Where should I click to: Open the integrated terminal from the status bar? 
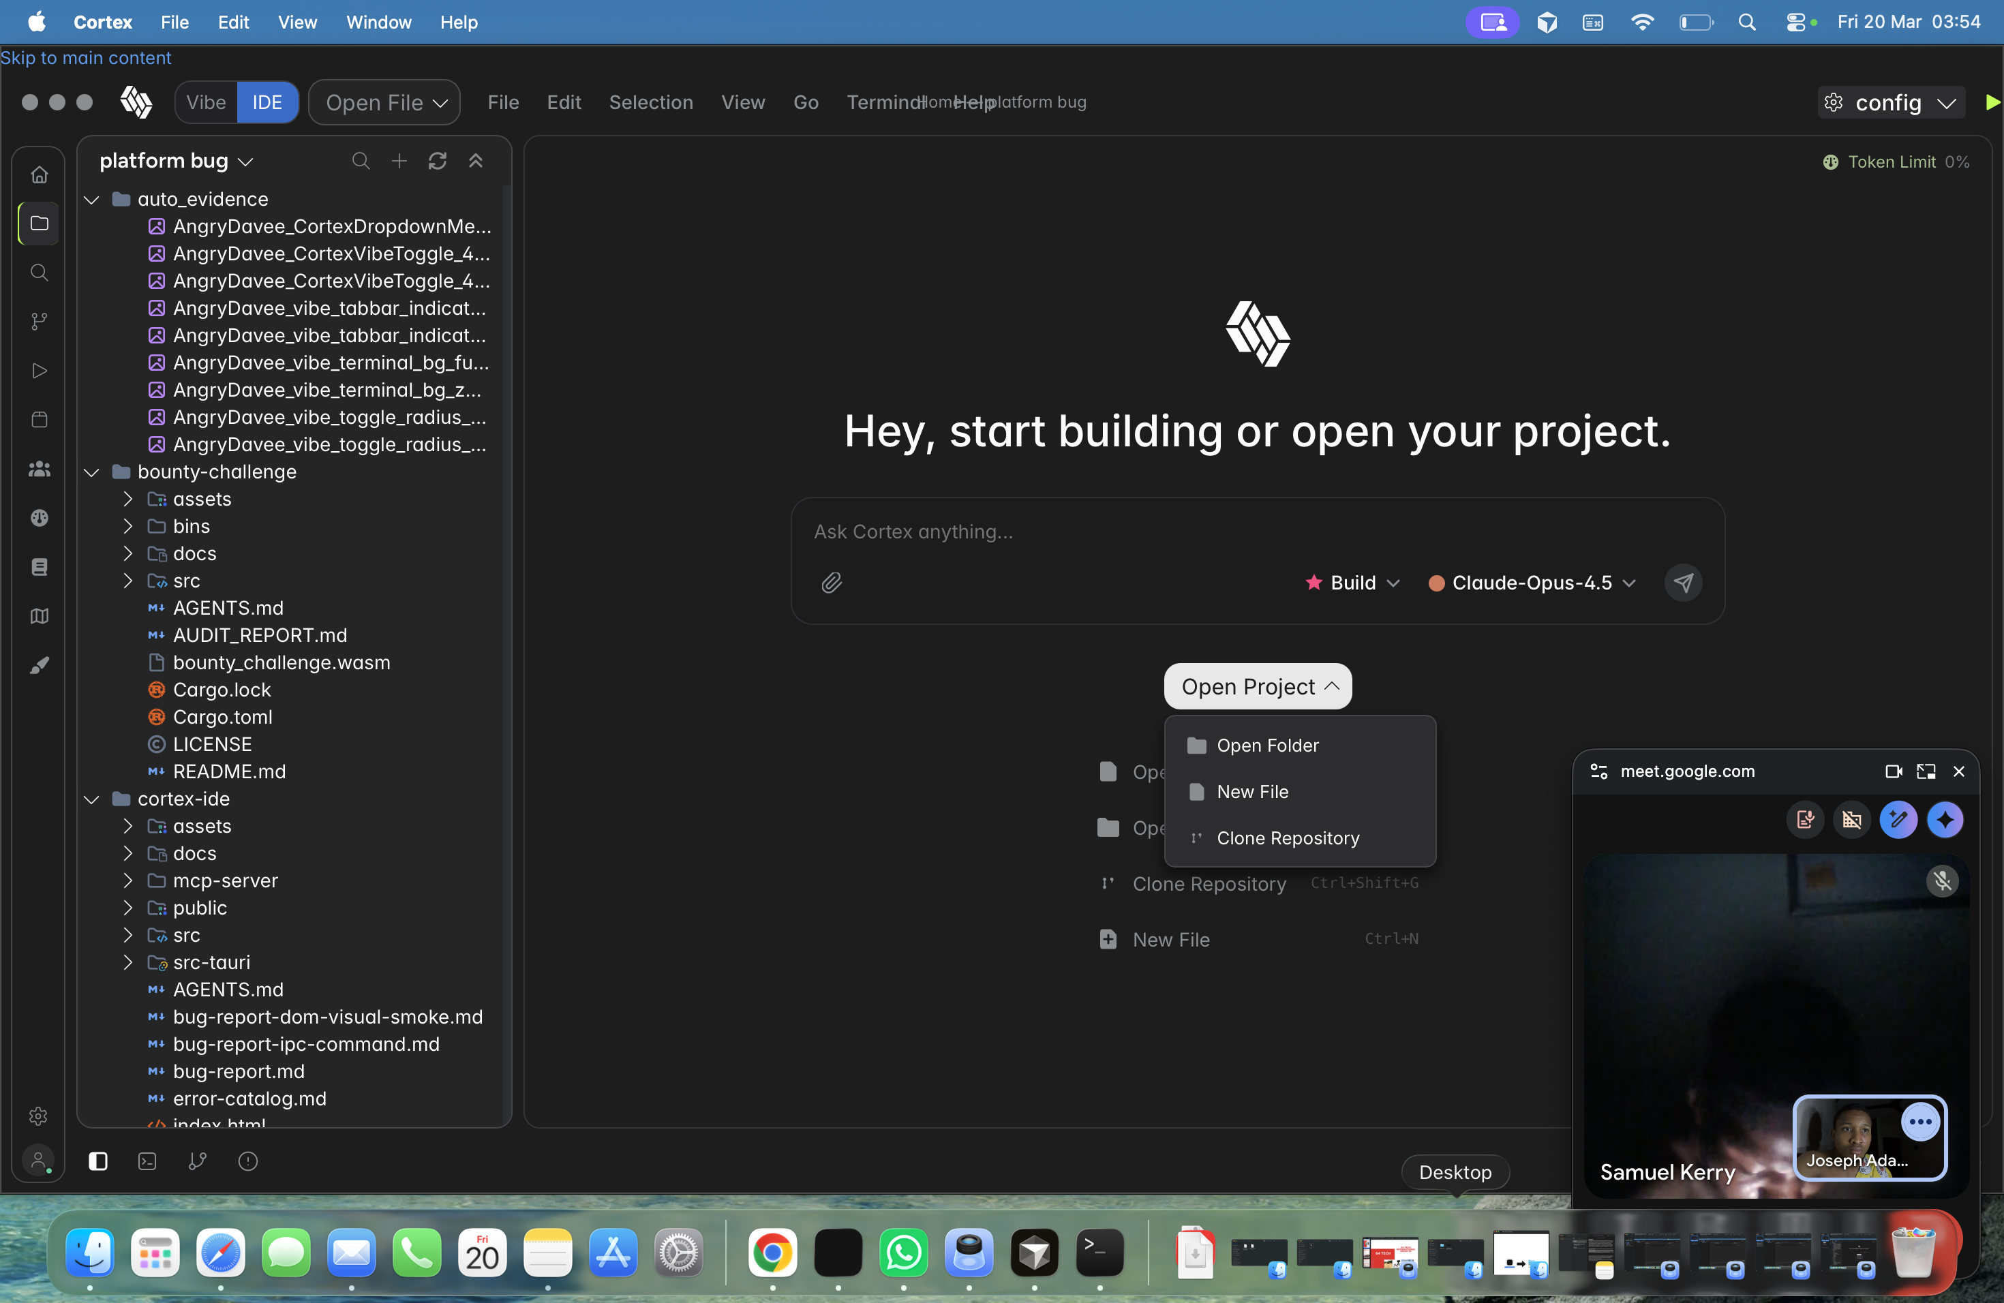(147, 1161)
